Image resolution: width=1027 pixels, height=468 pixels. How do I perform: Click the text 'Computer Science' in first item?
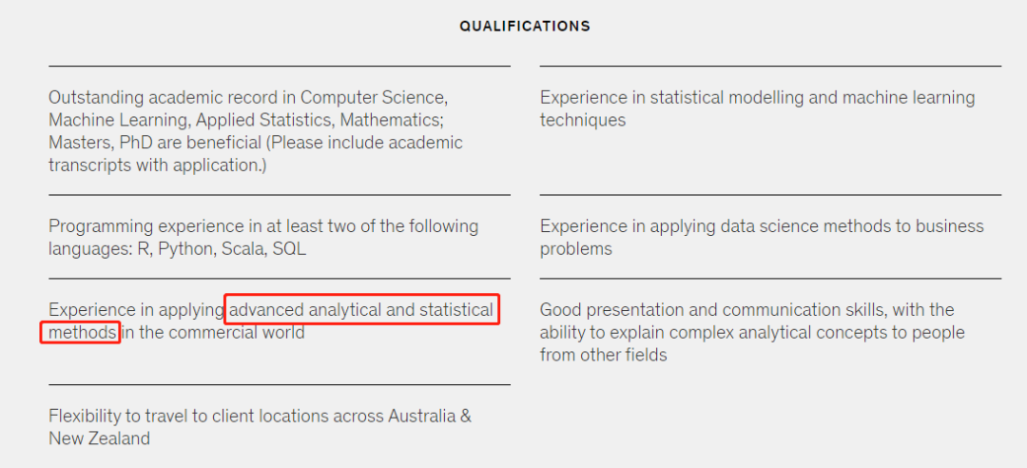pos(374,98)
